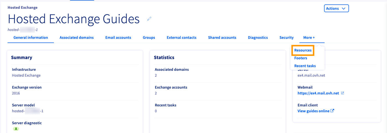Click external link icon next to View guides online
This screenshot has height=133, width=387.
point(332,111)
